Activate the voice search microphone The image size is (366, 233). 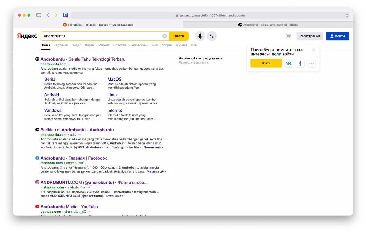[200, 36]
